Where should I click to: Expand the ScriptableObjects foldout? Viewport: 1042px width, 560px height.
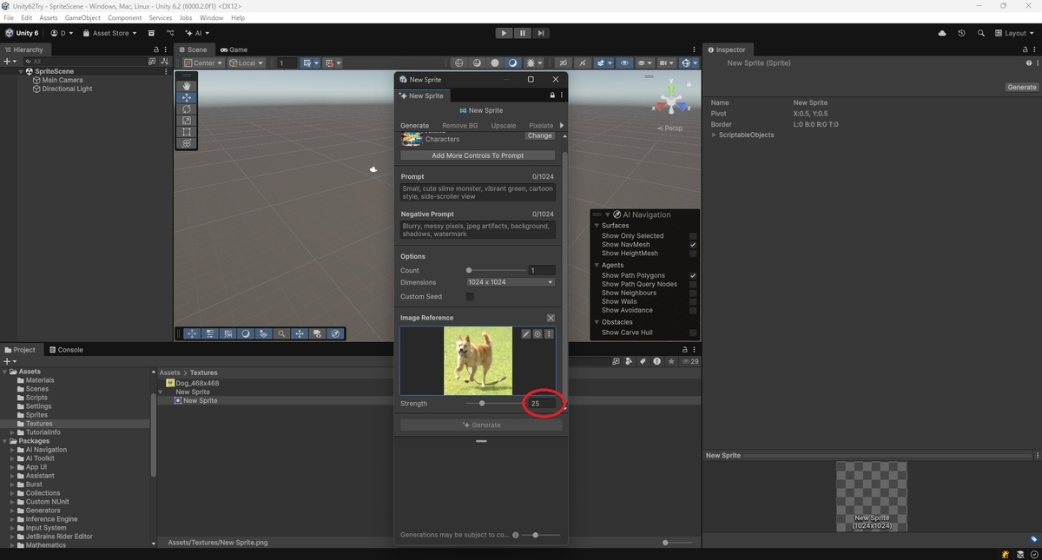(x=715, y=135)
